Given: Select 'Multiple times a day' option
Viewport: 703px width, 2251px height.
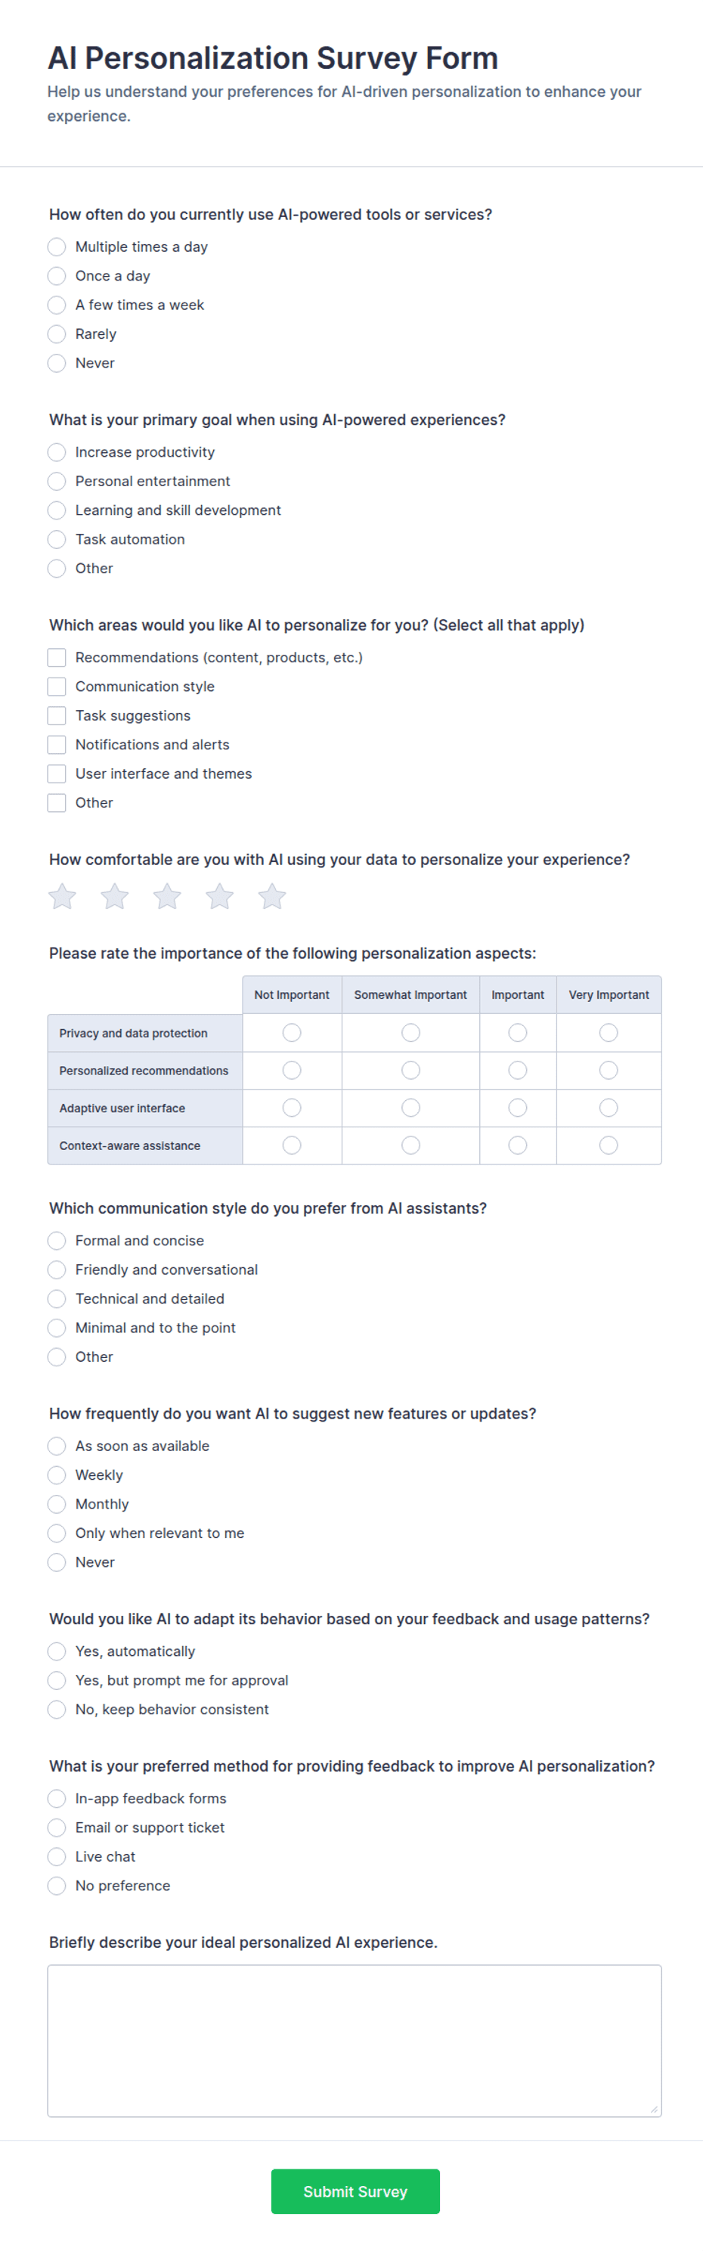Looking at the screenshot, I should point(57,246).
